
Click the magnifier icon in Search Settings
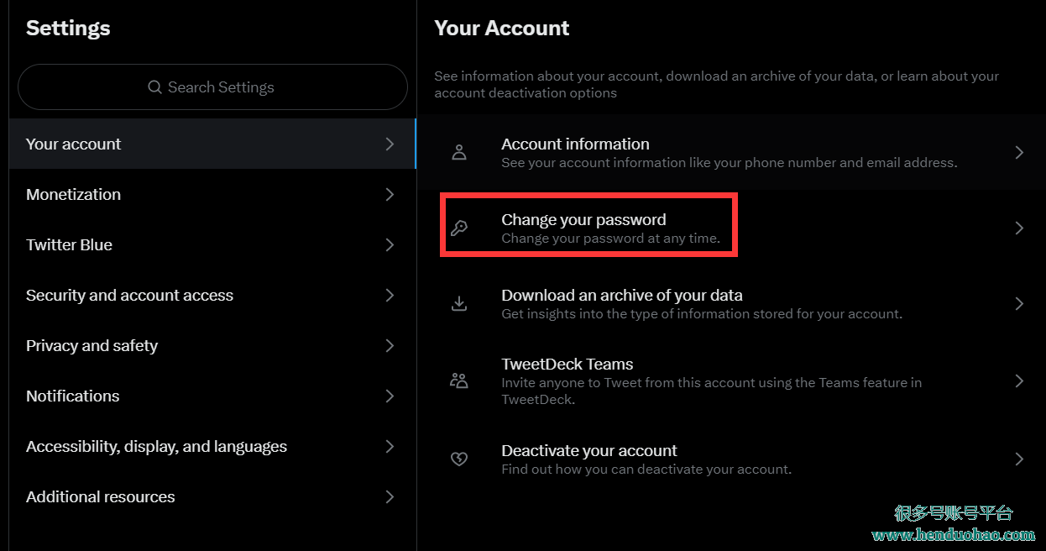[154, 87]
